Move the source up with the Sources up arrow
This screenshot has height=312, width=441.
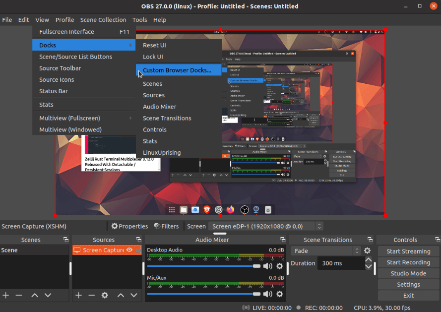[121, 295]
